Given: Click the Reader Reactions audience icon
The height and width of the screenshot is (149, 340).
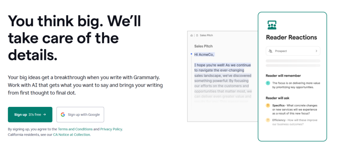Looking at the screenshot, I should [x=272, y=25].
